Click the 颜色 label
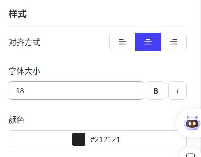201x157 pixels. [x=16, y=120]
